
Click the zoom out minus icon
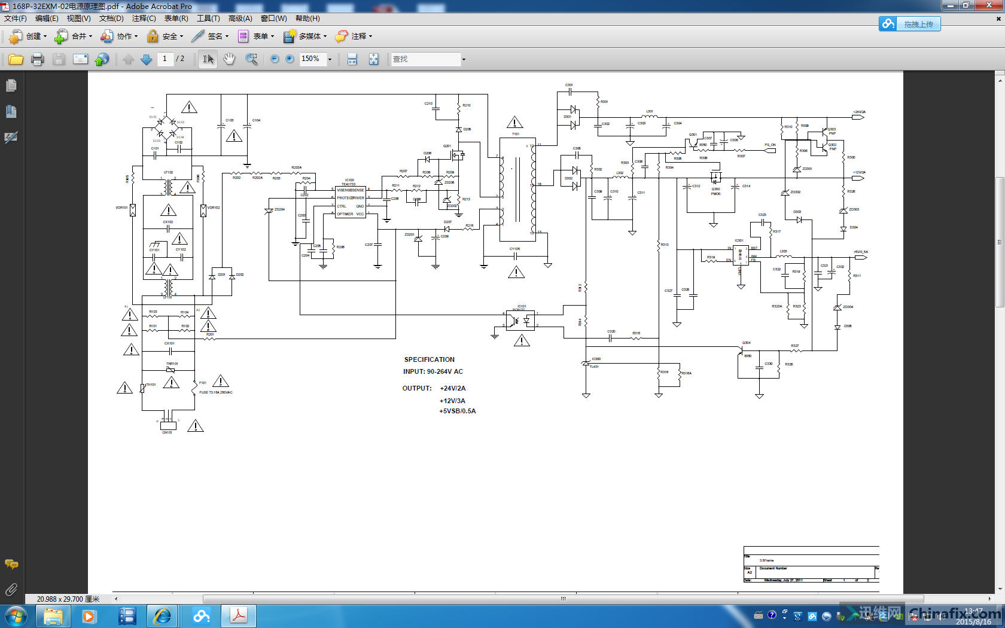pos(275,59)
